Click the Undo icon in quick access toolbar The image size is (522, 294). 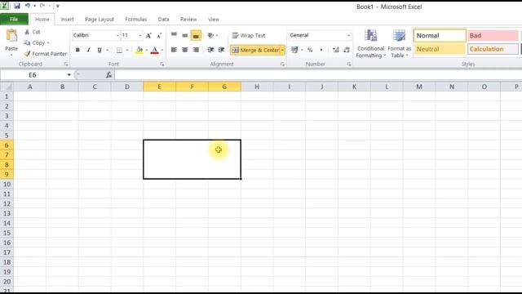point(27,6)
